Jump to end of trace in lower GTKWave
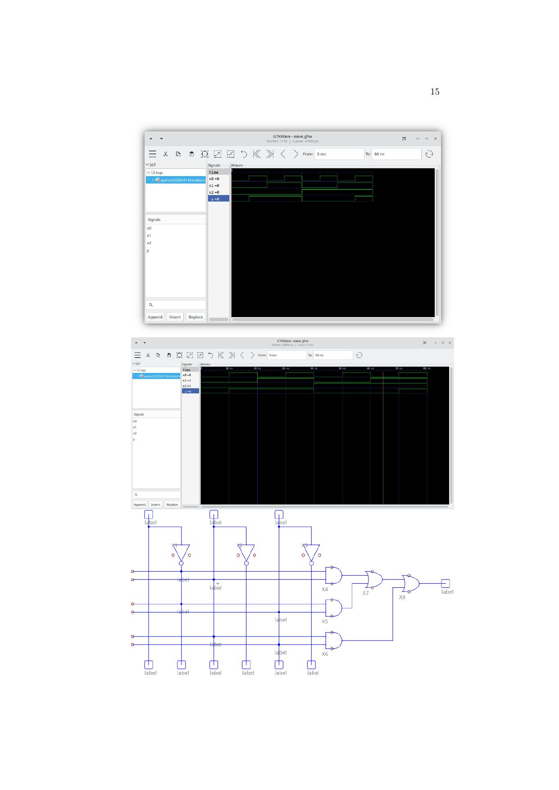 [x=232, y=355]
